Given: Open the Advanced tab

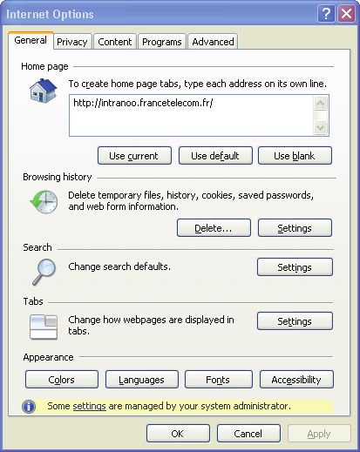Looking at the screenshot, I should (213, 42).
